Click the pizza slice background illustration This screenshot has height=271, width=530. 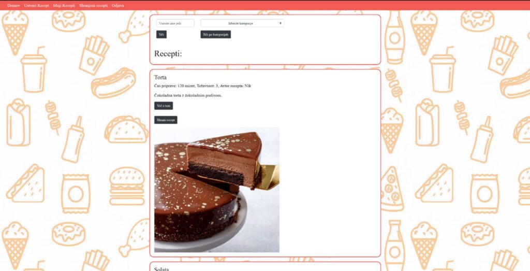[x=392, y=189]
